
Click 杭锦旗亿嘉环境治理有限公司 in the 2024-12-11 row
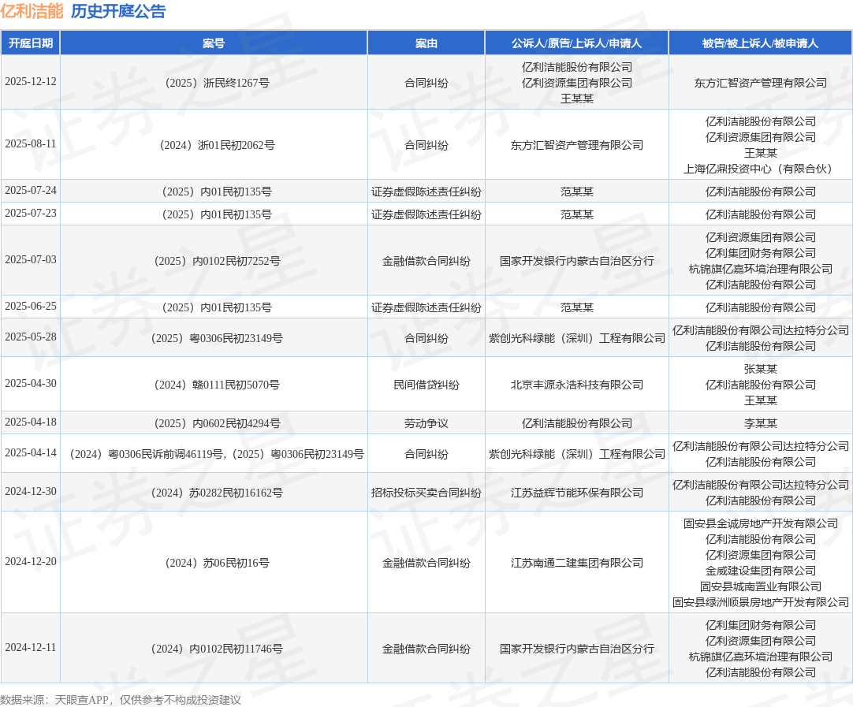coord(760,657)
